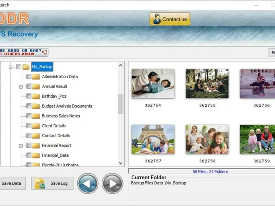The image size is (275, 206).
Task: Click the Birthday_Pics folder icon
Action: click(36, 96)
